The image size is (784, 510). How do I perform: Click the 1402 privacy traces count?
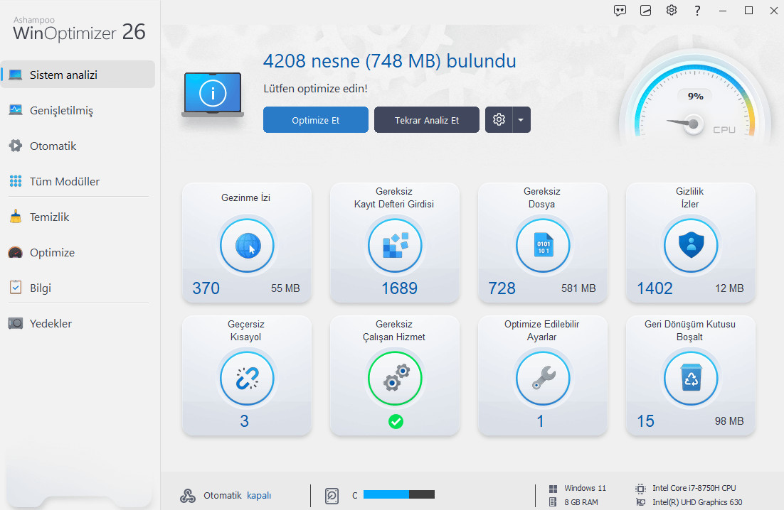point(655,288)
